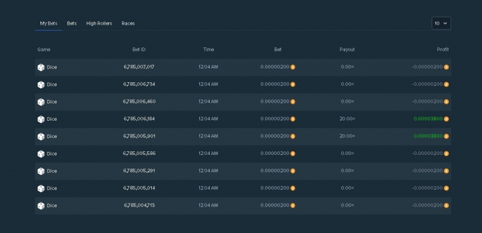This screenshot has width=482, height=233.
Task: Open bet ID 6,785,007,017
Action: [x=139, y=67]
